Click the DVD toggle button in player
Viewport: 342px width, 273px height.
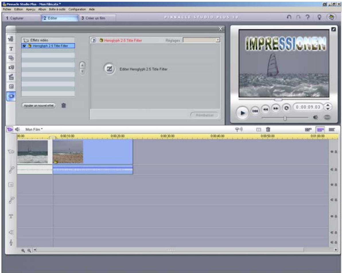327,117
